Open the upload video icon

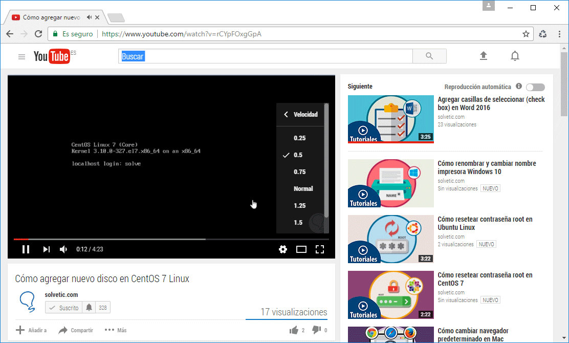(484, 56)
